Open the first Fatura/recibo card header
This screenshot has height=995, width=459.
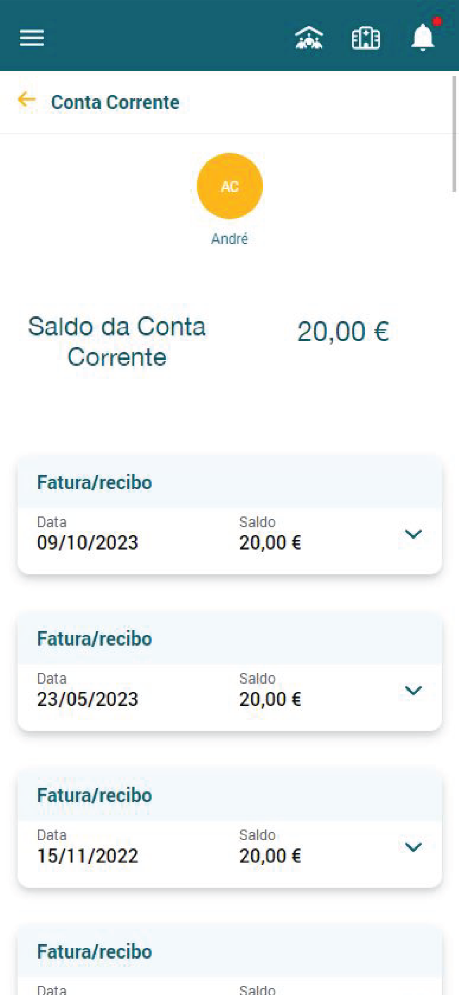coord(229,482)
